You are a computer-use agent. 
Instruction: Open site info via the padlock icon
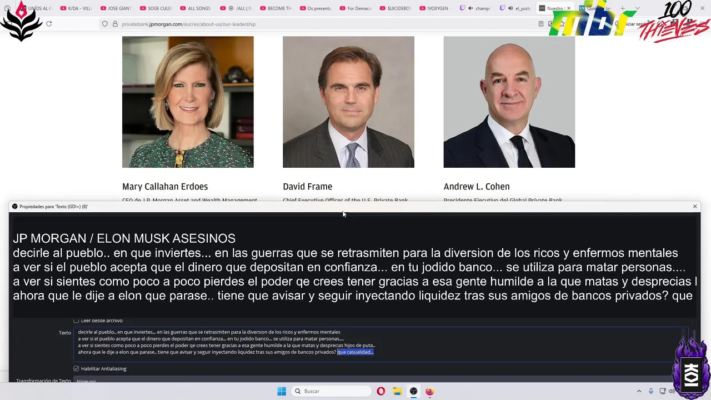[116, 24]
